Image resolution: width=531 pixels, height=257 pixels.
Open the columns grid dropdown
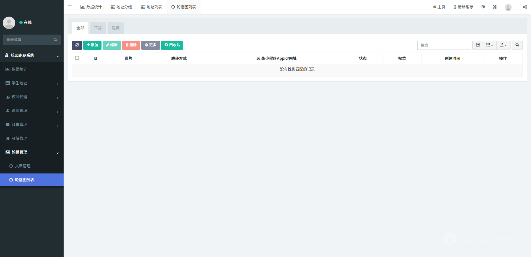(x=490, y=45)
